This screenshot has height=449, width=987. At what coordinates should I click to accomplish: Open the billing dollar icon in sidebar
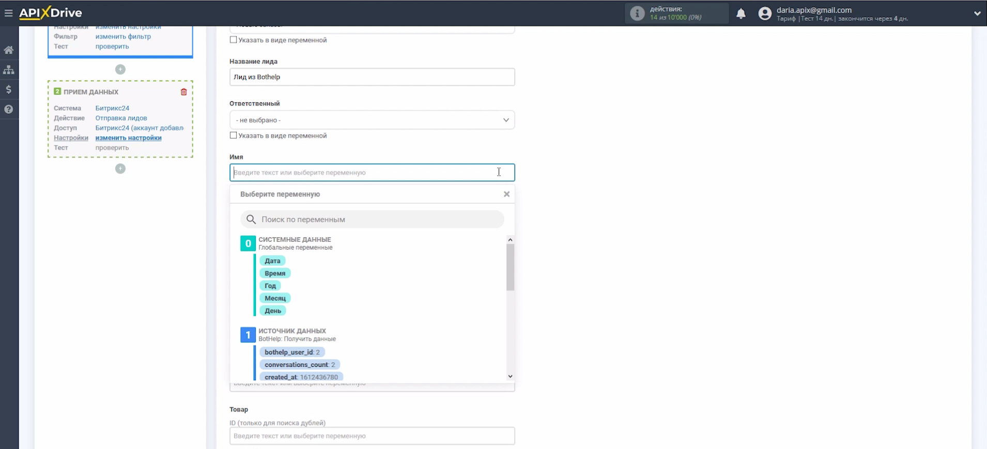pos(9,89)
